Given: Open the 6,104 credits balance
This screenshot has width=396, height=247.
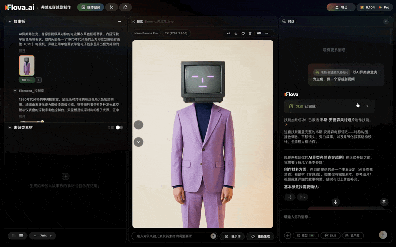Looking at the screenshot, I should pos(368,7).
